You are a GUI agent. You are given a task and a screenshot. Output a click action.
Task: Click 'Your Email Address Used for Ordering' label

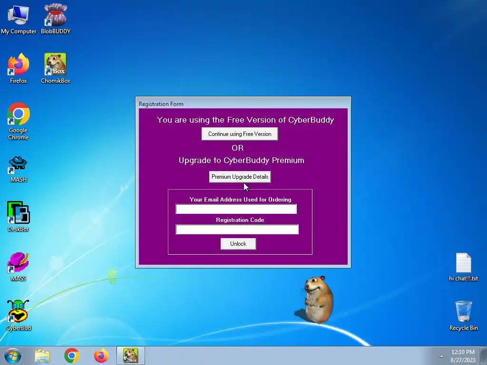point(240,199)
